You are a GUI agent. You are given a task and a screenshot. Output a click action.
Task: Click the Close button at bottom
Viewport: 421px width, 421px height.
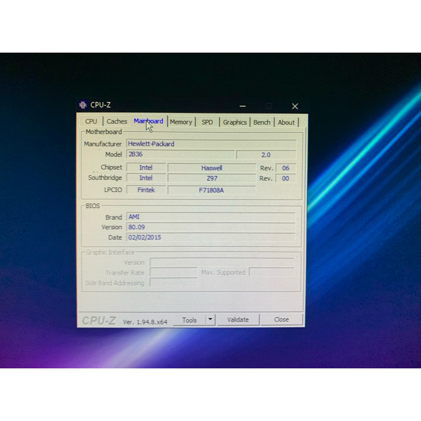tap(282, 319)
